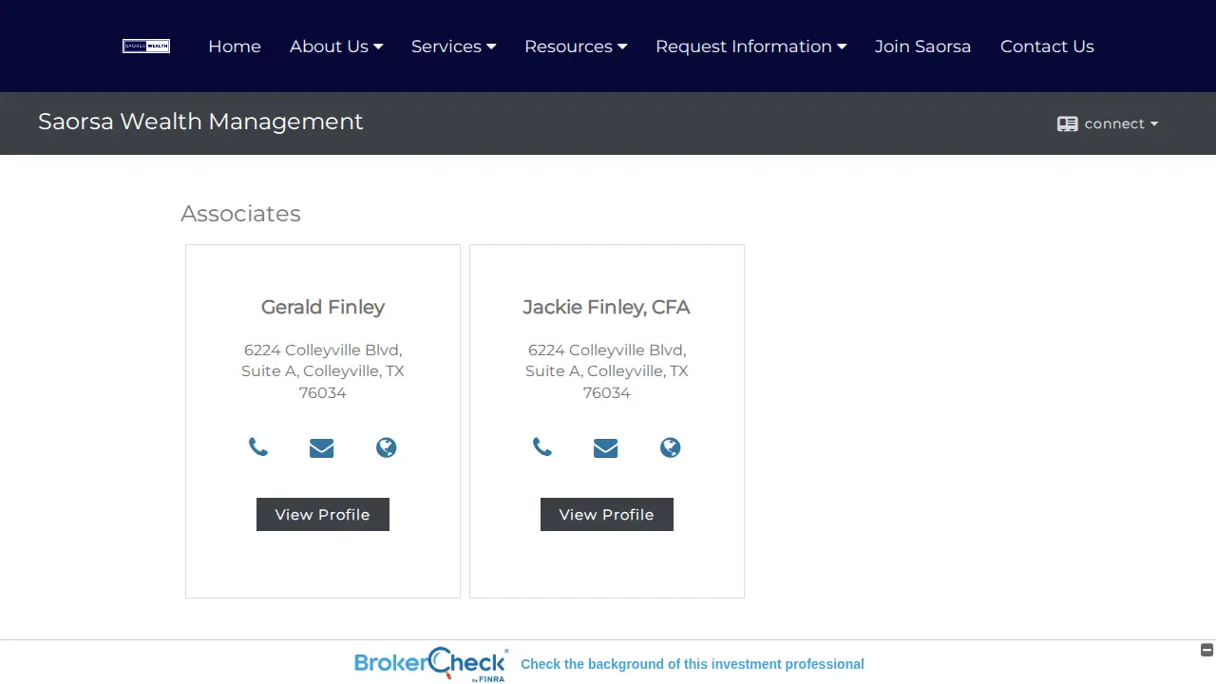Click Gerald Finley's Colleyville address text
The image size is (1216, 684).
(x=323, y=371)
